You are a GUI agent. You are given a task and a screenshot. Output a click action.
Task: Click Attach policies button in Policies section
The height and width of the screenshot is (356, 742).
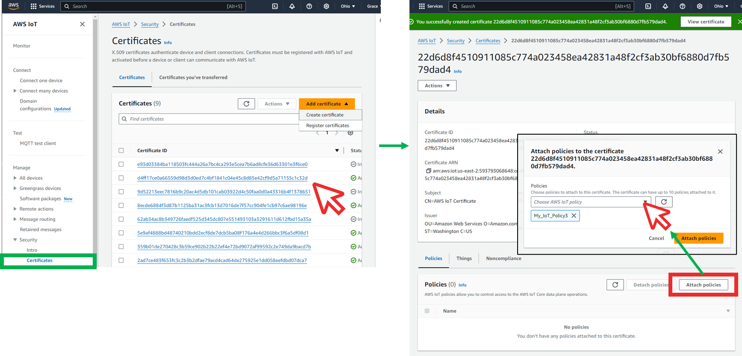[703, 285]
